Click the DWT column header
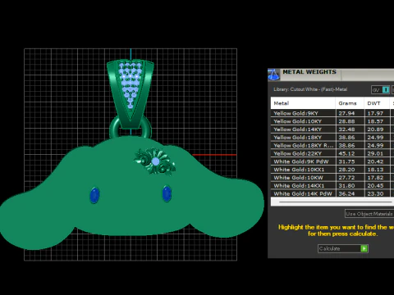This screenshot has width=394, height=295. point(377,103)
